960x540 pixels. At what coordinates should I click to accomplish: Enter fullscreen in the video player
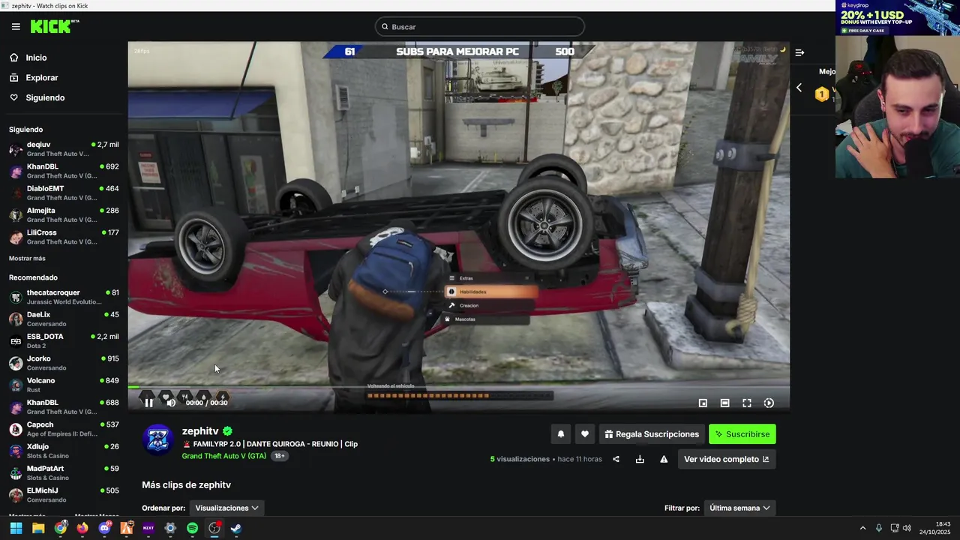[747, 403]
